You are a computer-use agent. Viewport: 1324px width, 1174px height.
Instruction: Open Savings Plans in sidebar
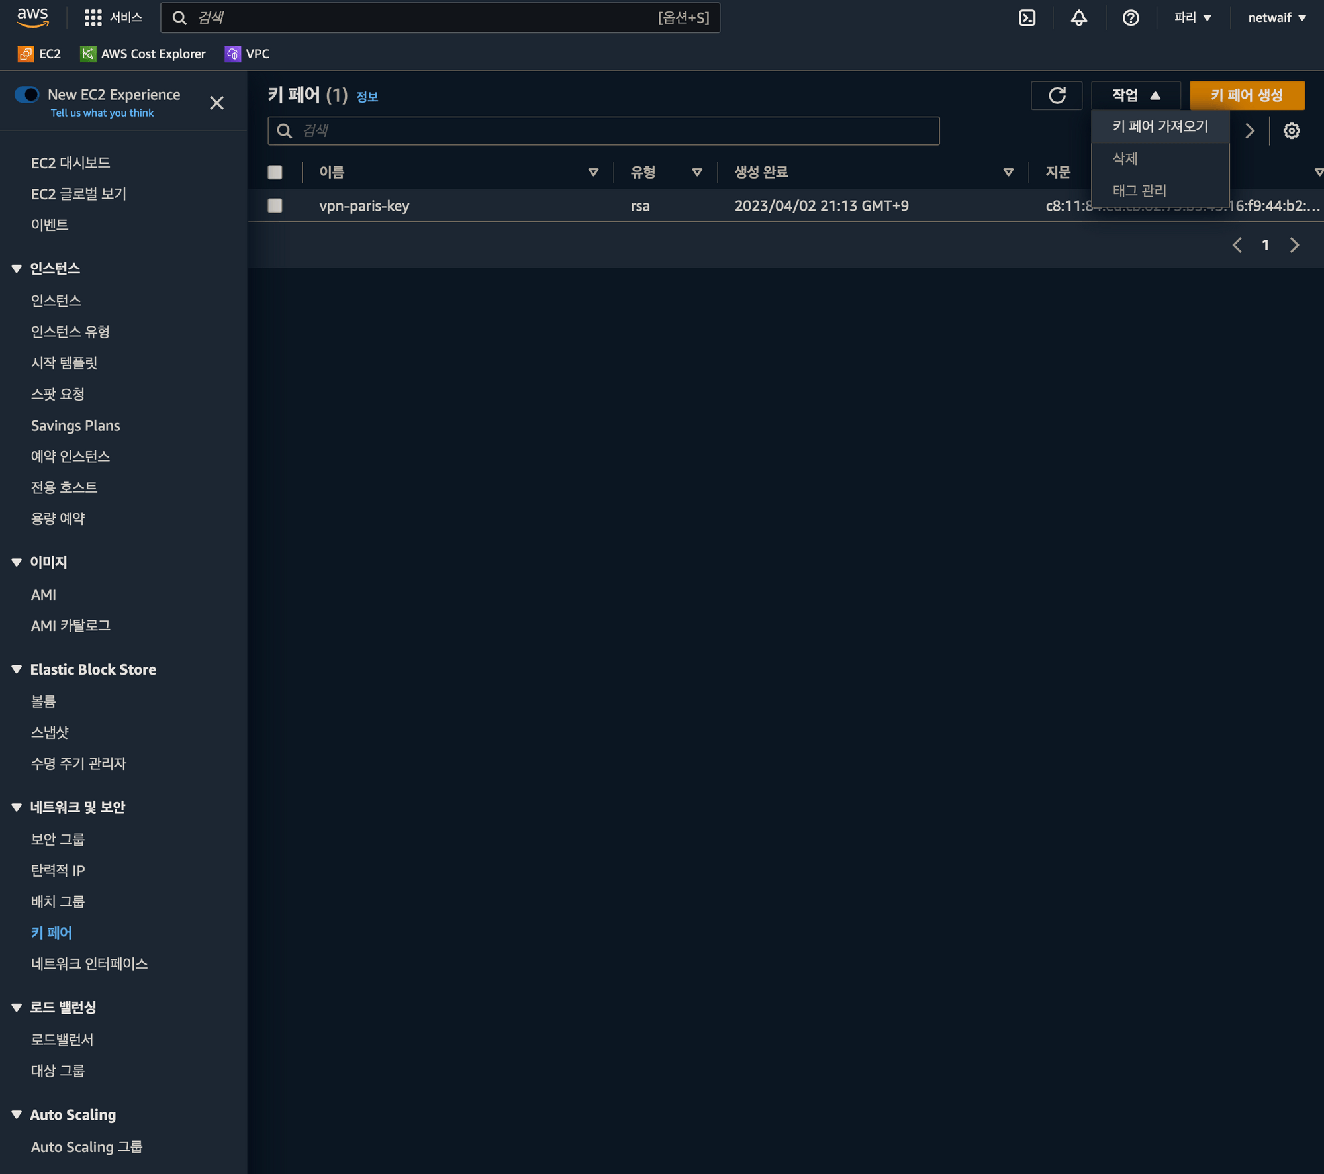point(75,425)
